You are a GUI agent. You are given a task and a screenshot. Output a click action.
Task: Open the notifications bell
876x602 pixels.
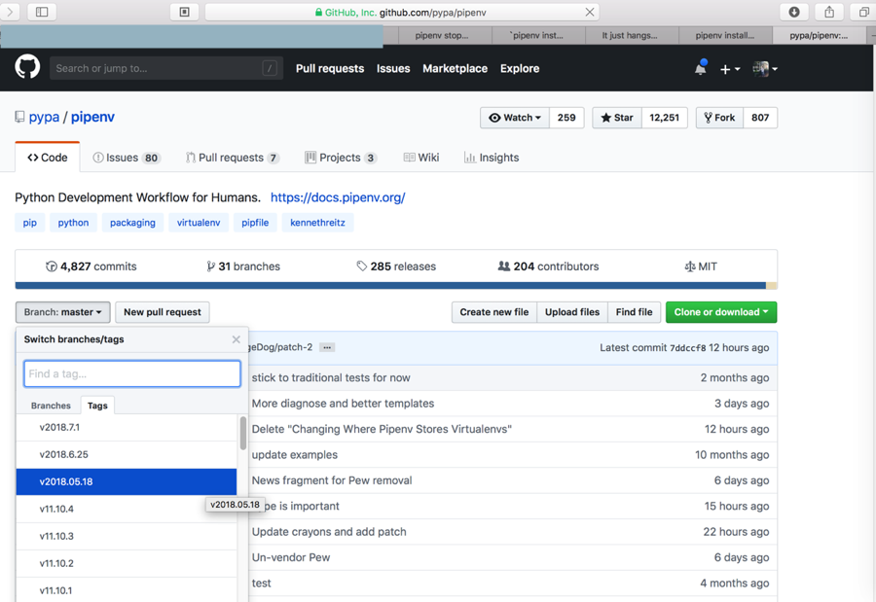[x=701, y=68]
